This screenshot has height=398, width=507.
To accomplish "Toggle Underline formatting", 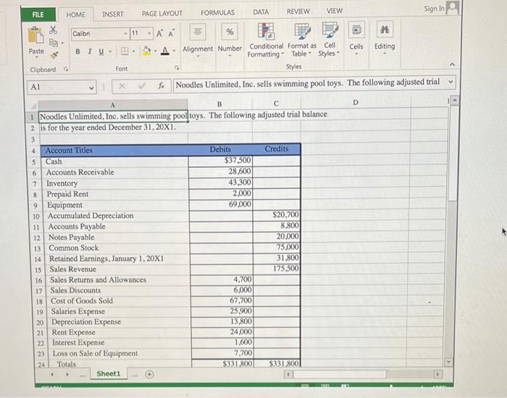I will click(x=101, y=51).
